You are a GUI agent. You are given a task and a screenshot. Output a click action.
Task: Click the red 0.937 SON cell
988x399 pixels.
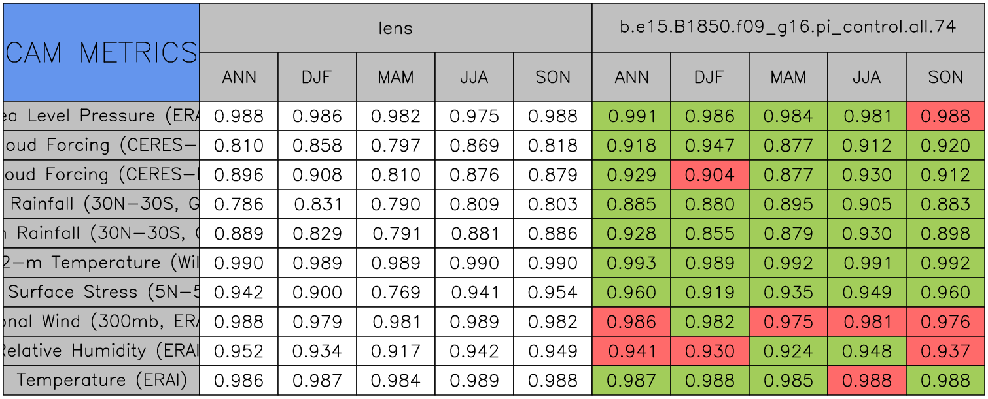point(945,351)
